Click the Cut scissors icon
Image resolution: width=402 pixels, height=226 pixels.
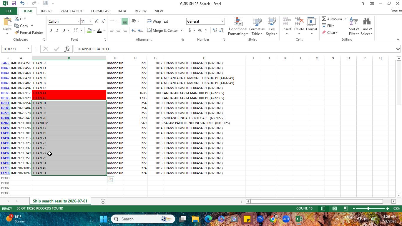click(x=17, y=19)
